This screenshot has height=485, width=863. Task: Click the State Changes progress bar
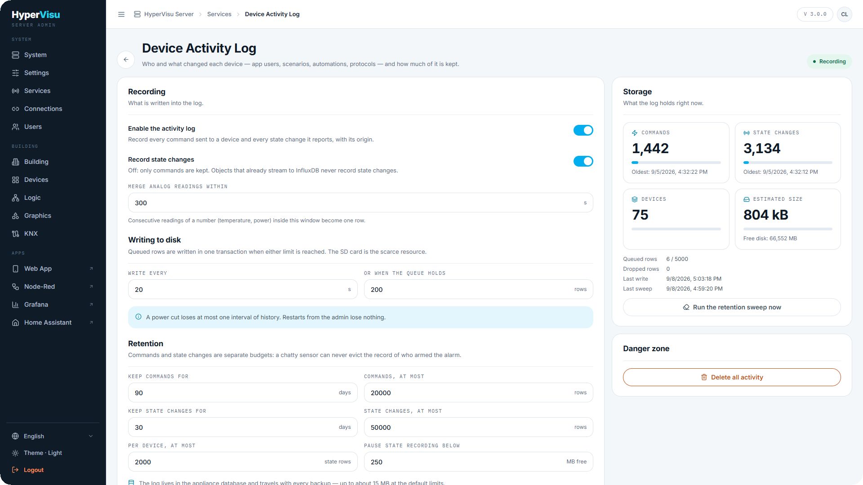pos(787,163)
